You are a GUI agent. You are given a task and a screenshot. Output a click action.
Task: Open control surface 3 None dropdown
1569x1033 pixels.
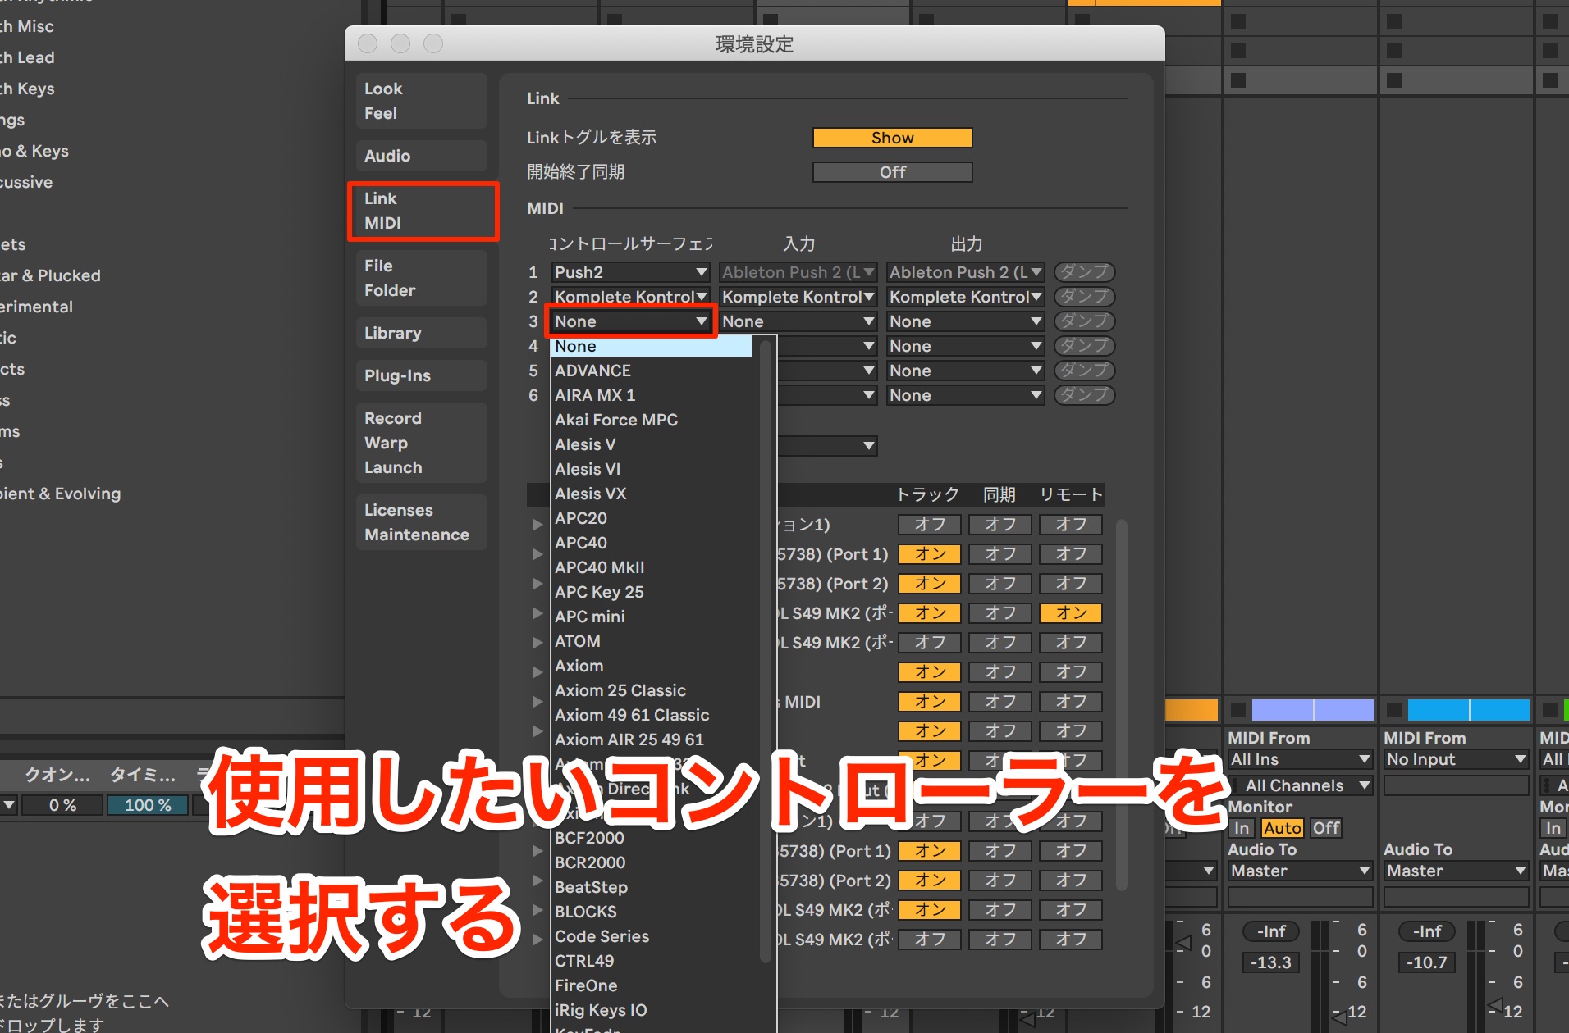(630, 321)
